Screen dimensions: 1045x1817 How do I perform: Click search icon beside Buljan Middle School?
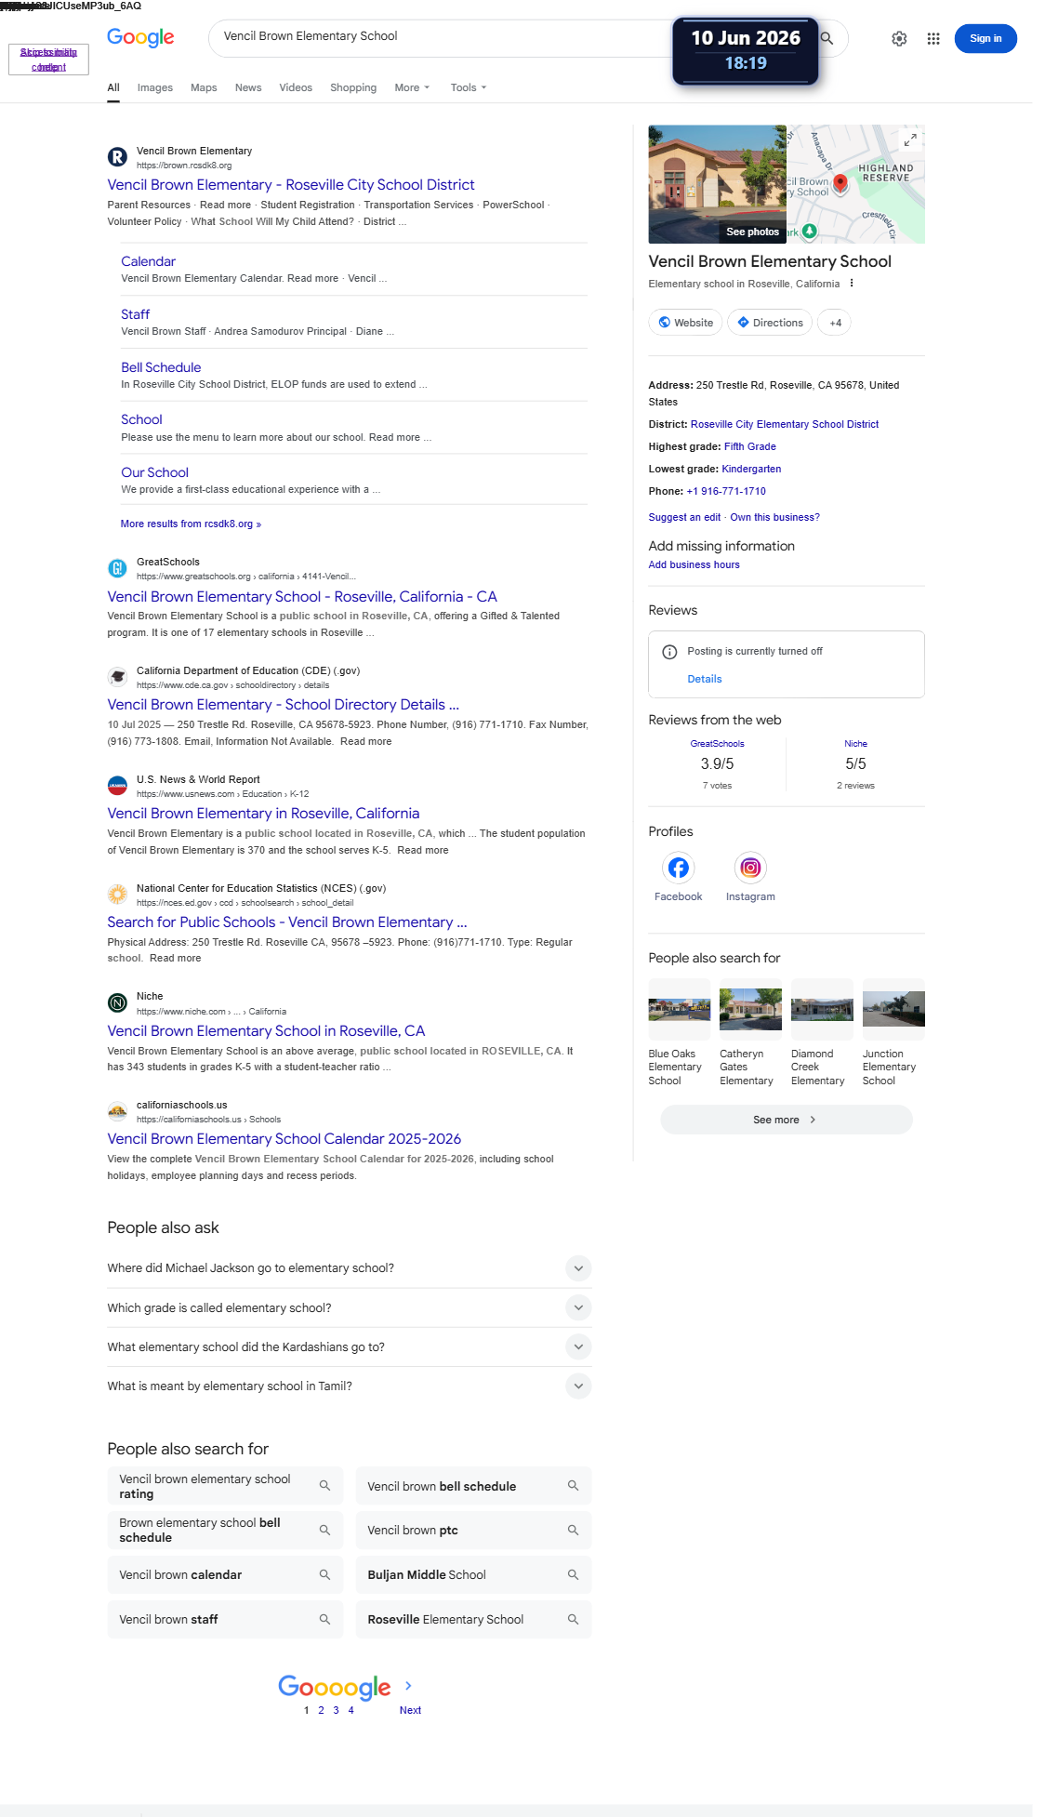point(574,1574)
